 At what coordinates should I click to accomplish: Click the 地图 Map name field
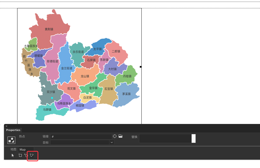26,150
